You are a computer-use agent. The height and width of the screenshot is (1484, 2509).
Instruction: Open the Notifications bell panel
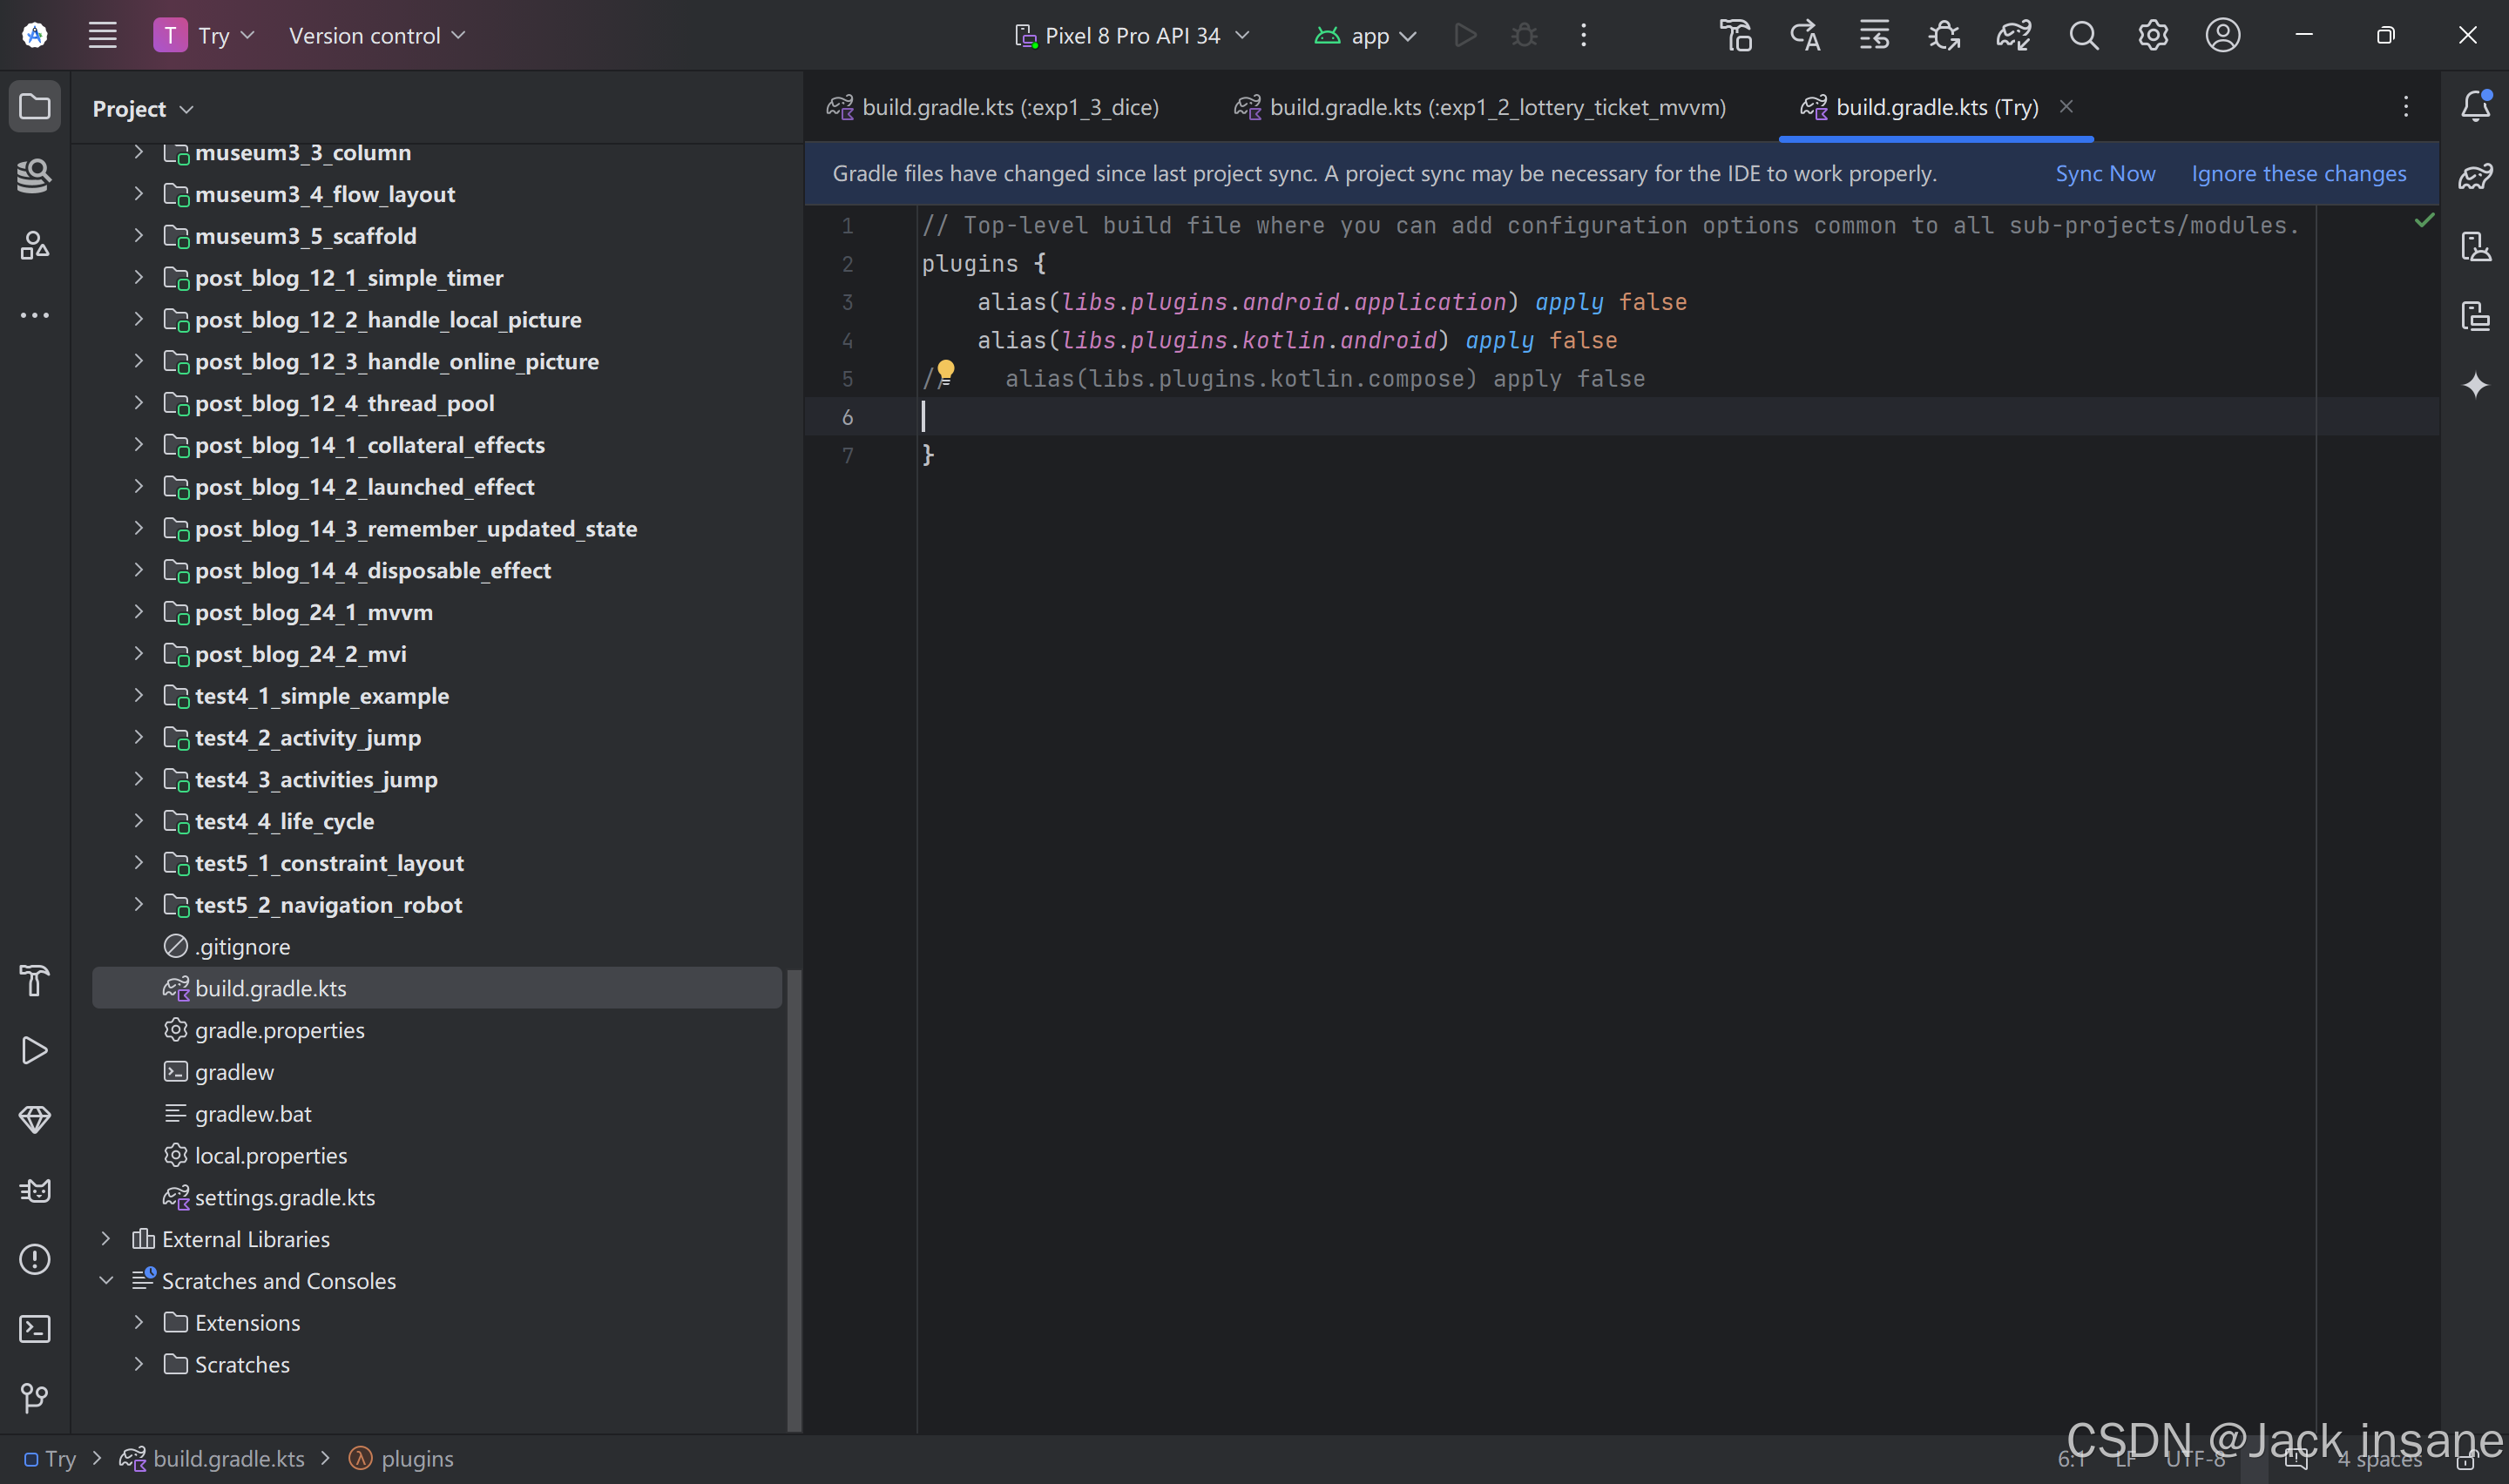[2475, 106]
